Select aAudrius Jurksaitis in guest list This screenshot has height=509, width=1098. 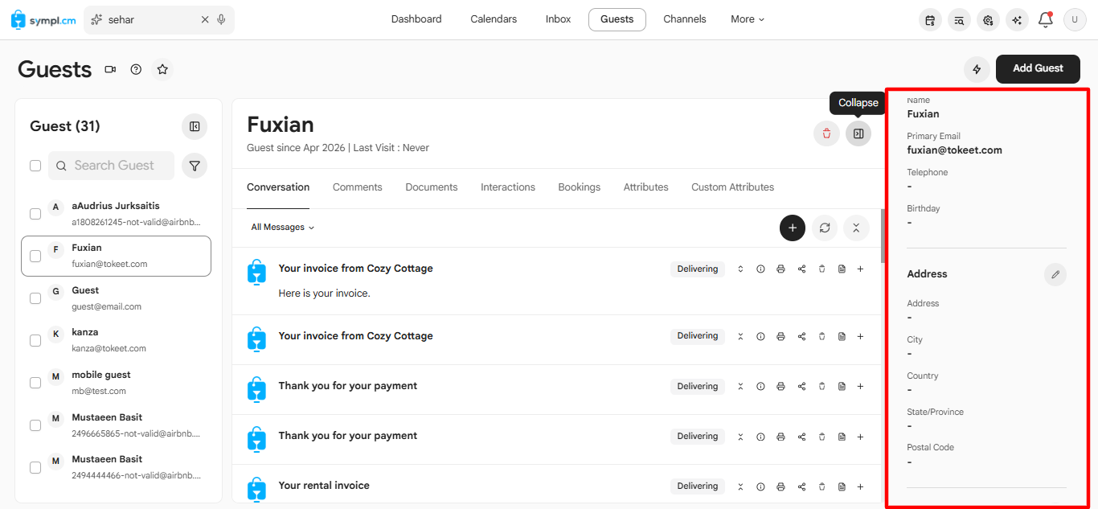tap(116, 214)
